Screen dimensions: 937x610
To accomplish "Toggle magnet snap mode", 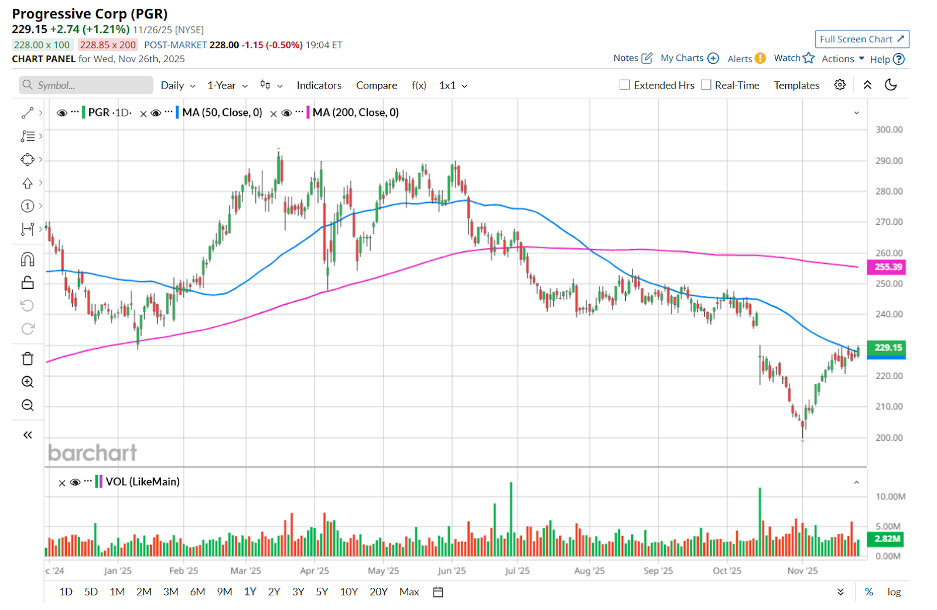I will click(x=28, y=259).
